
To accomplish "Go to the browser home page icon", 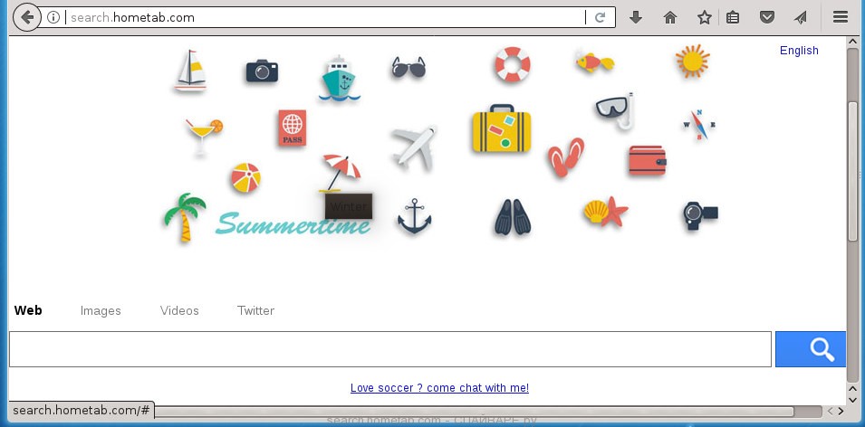I will pos(669,17).
